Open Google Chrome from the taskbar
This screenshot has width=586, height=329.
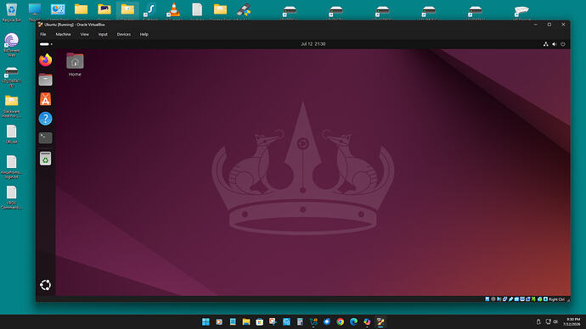(340, 321)
